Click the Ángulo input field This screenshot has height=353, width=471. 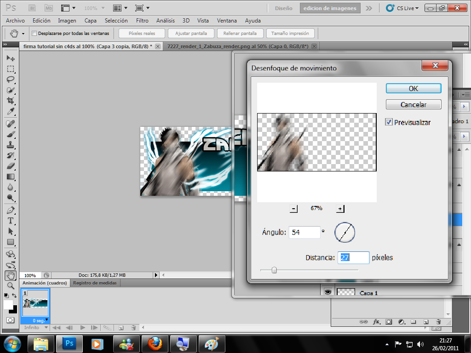(304, 232)
